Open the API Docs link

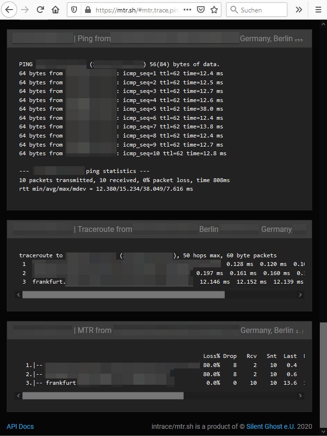(20, 426)
